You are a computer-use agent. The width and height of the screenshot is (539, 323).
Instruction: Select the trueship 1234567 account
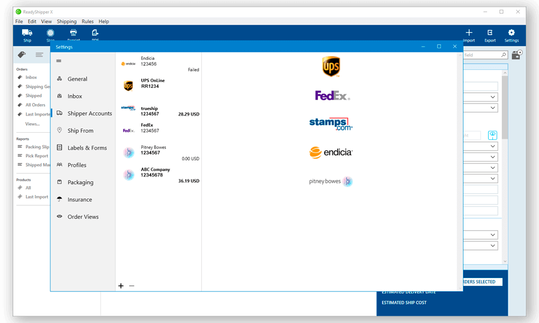159,111
